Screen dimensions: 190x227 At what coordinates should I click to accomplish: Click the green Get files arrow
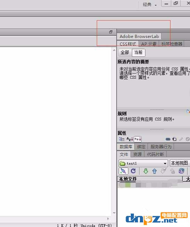146,171
